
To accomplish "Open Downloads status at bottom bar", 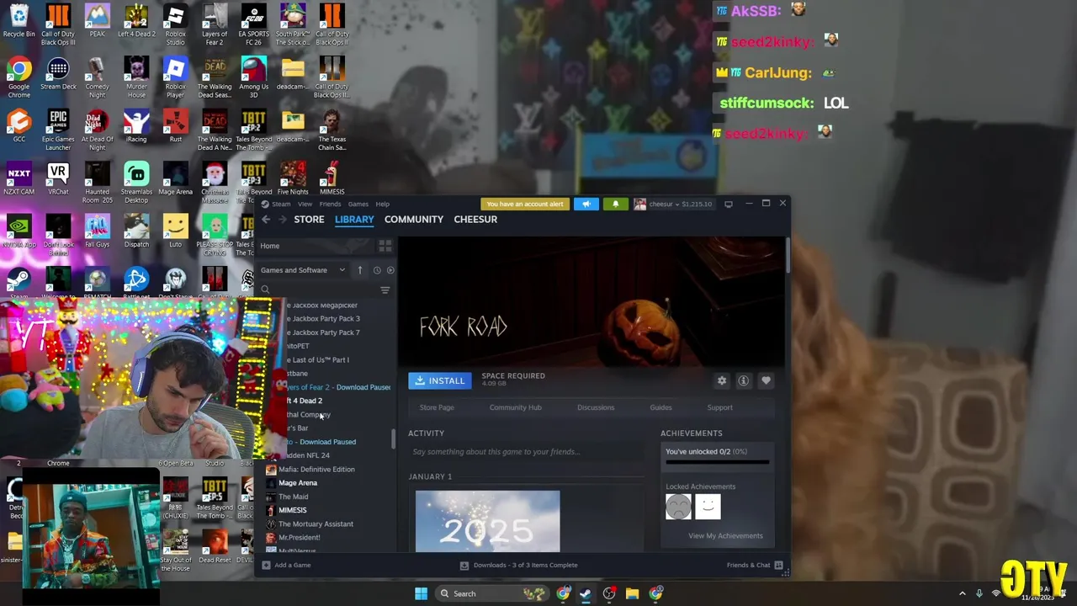I will [519, 565].
